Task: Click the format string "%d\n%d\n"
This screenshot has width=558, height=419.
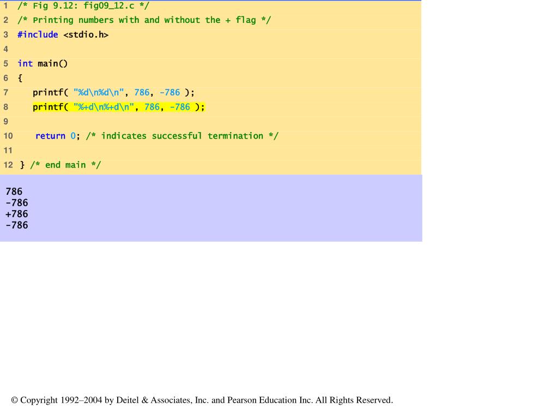Action: click(x=99, y=93)
